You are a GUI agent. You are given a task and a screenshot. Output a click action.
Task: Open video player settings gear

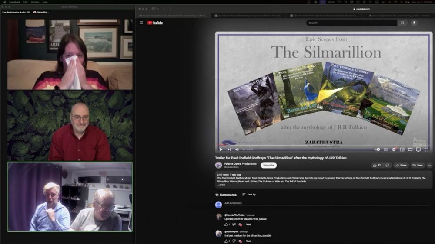coord(394,150)
